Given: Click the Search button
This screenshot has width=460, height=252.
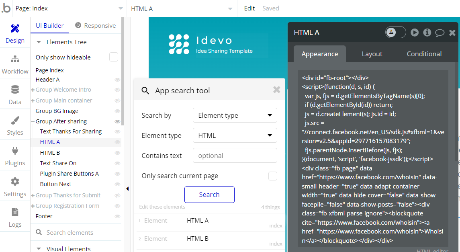Looking at the screenshot, I should (x=209, y=195).
